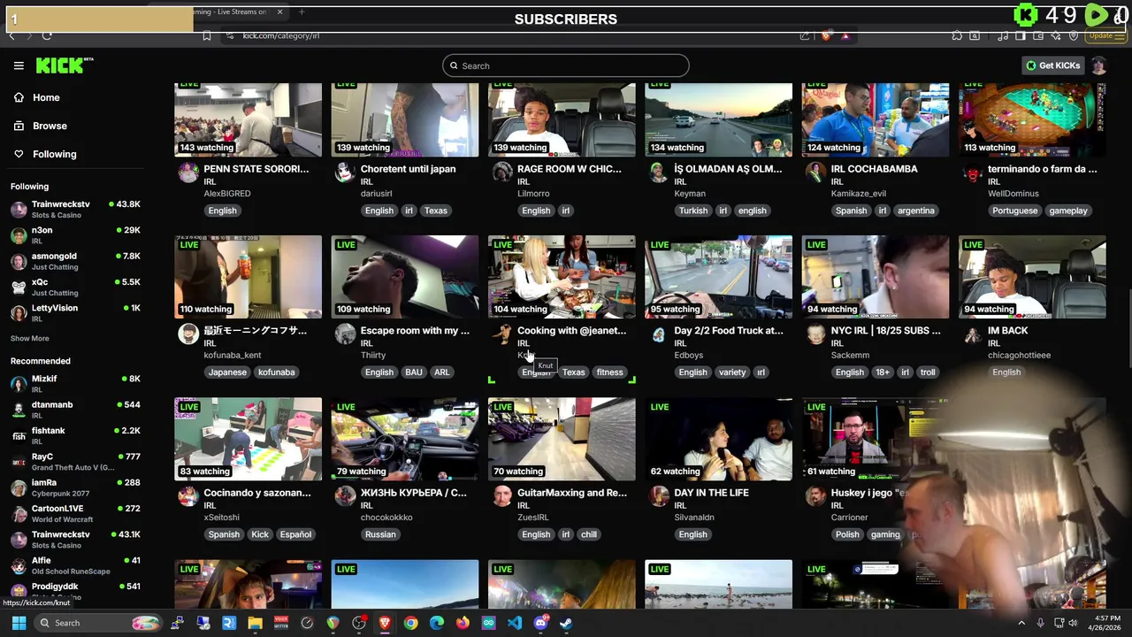Viewport: 1132px width, 637px height.
Task: Open Silvanaldn channel avatar
Action: [659, 496]
